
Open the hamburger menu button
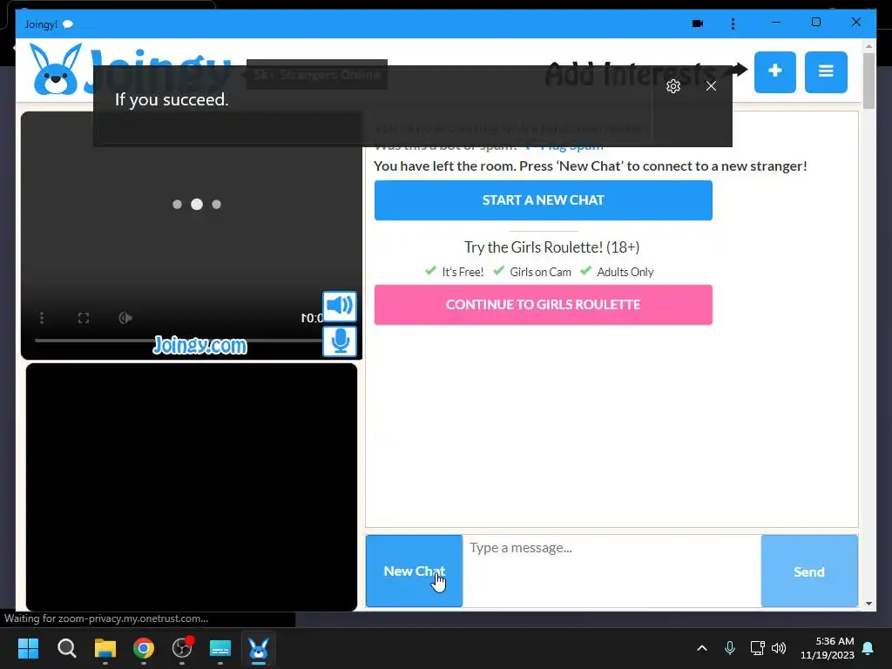coord(826,71)
